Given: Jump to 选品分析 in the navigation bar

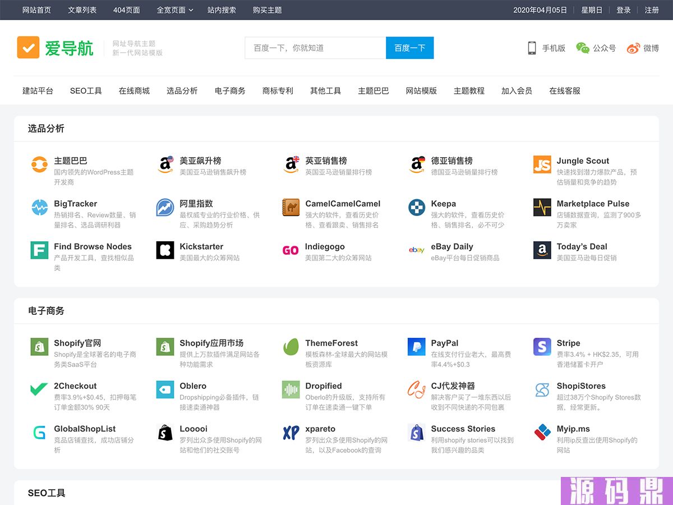Looking at the screenshot, I should [x=182, y=91].
